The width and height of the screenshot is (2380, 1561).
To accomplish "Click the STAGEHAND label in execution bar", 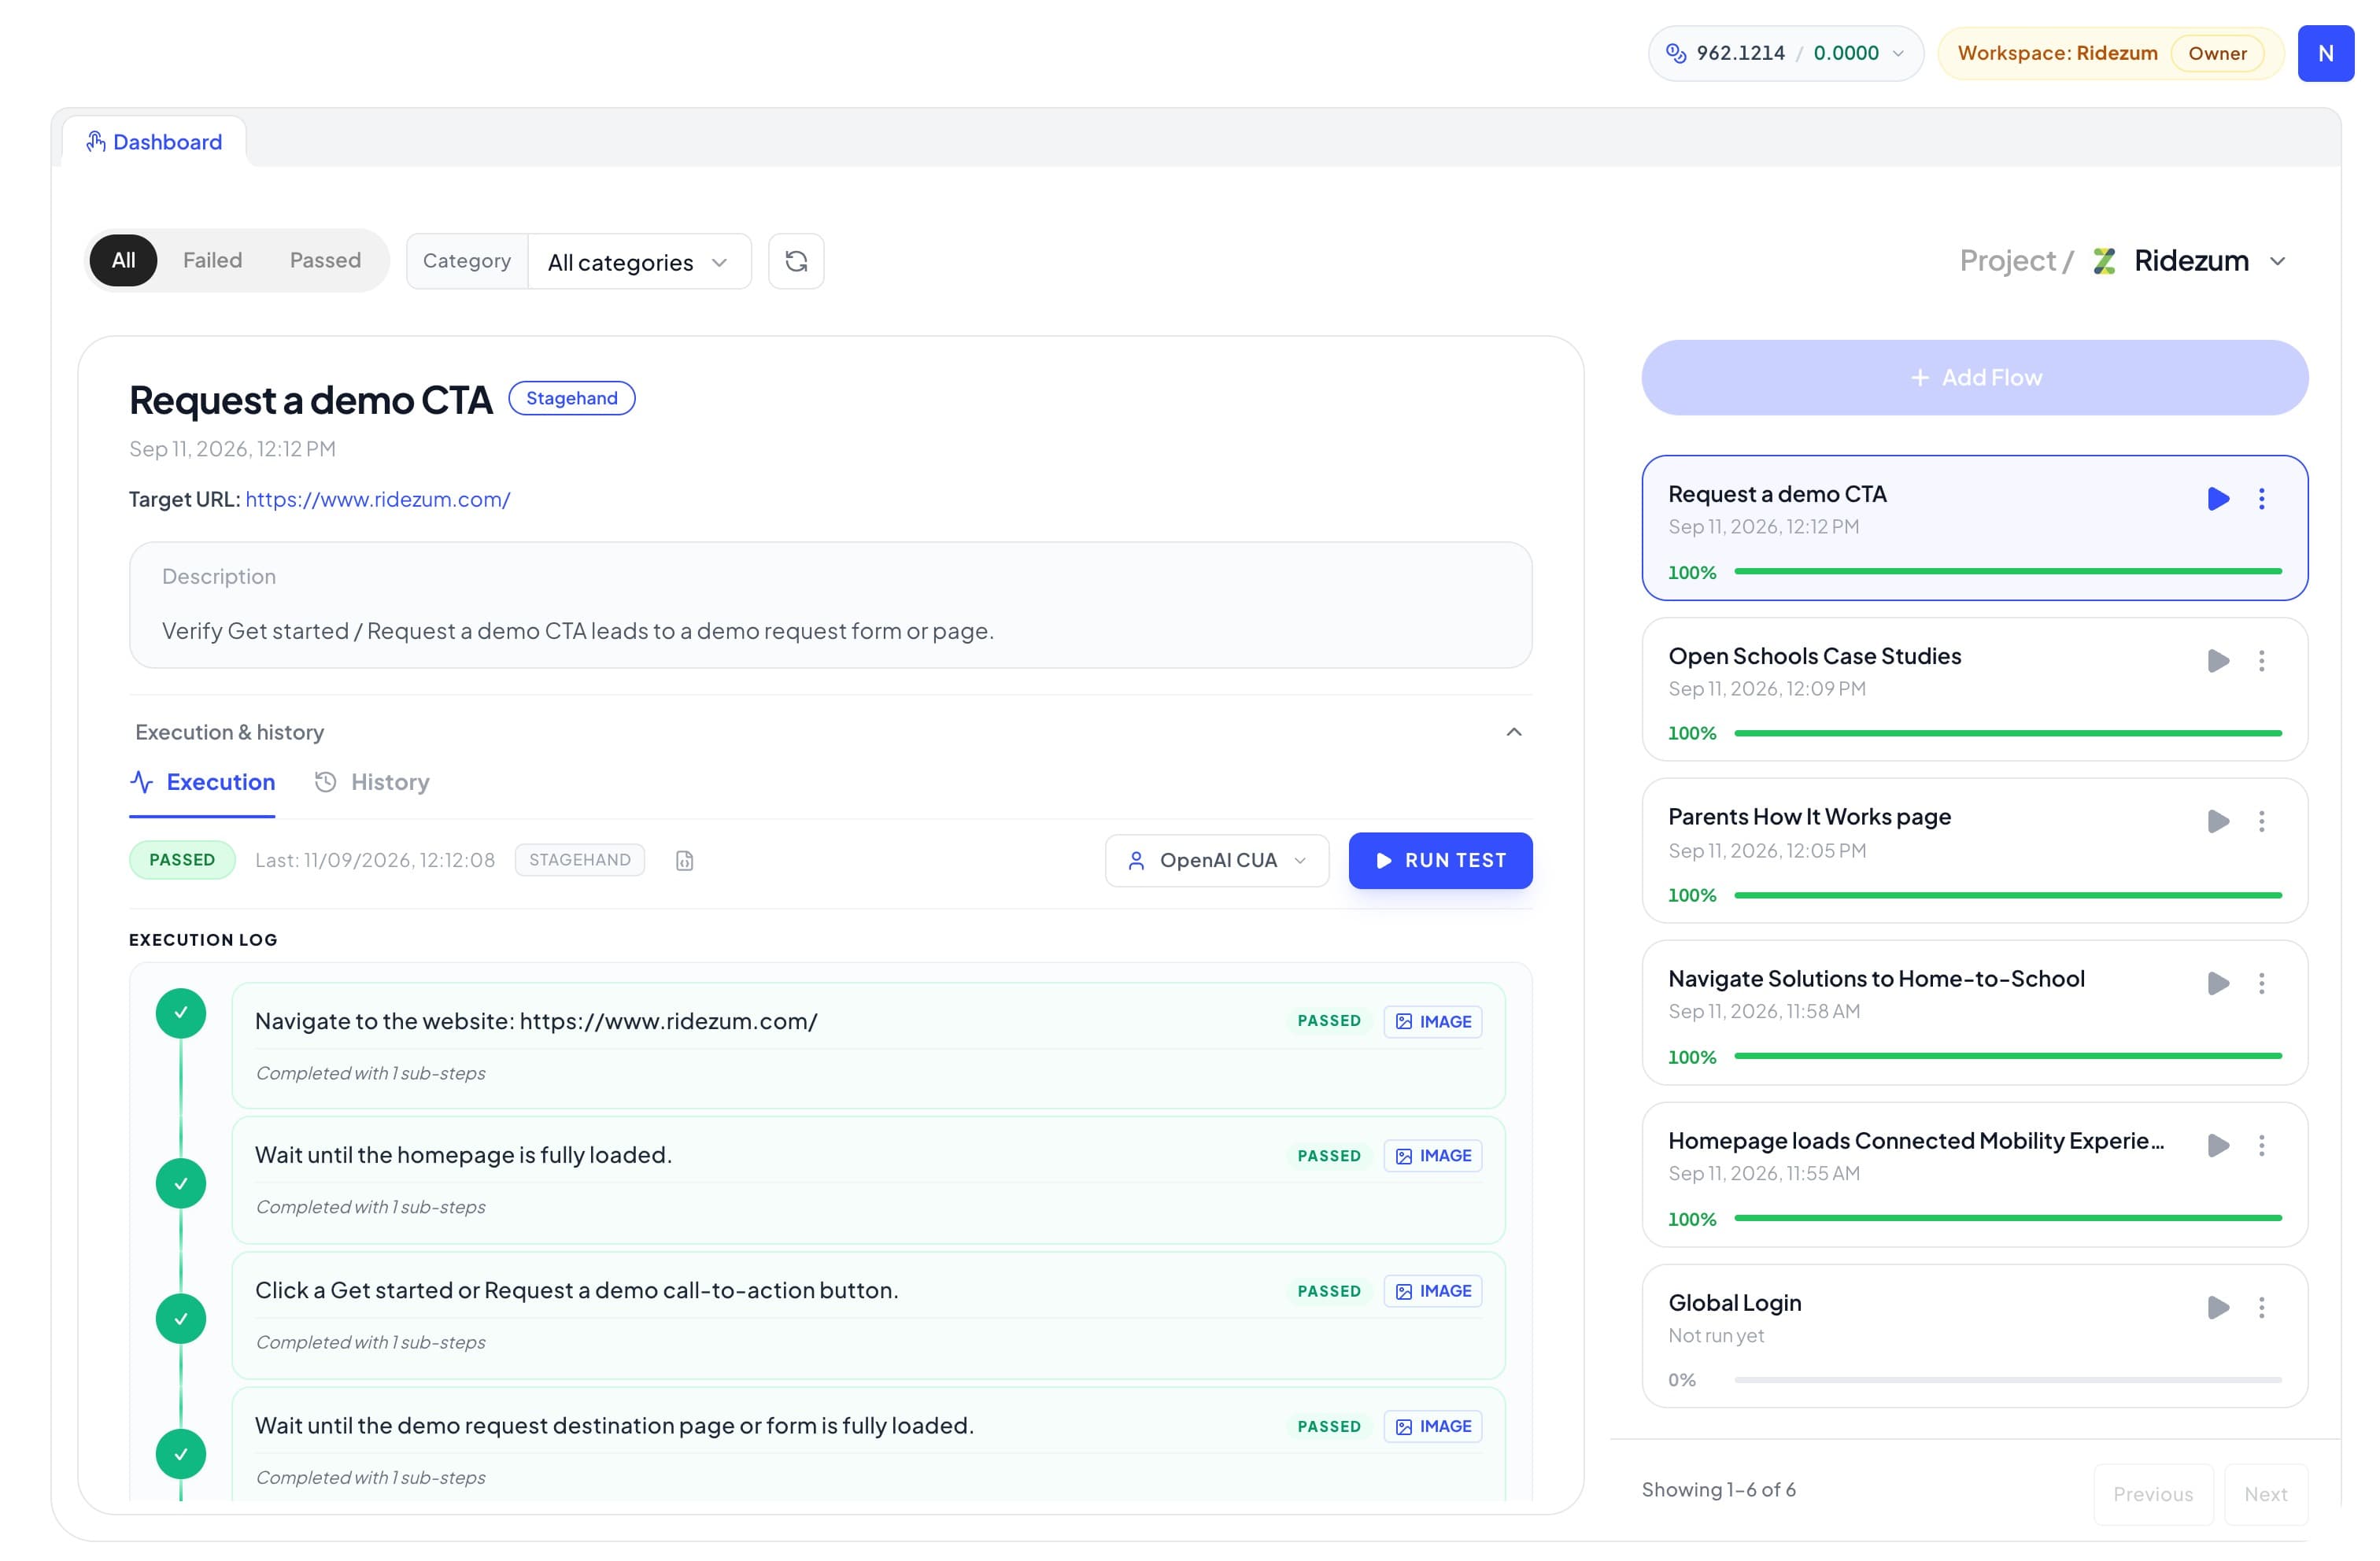I will pyautogui.click(x=580, y=860).
